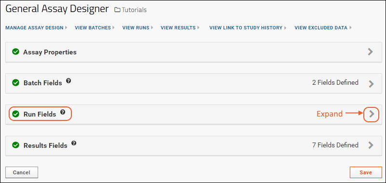This screenshot has height=183, width=386.
Task: Click the green checkmark beside Run Fields
Action: coord(16,114)
